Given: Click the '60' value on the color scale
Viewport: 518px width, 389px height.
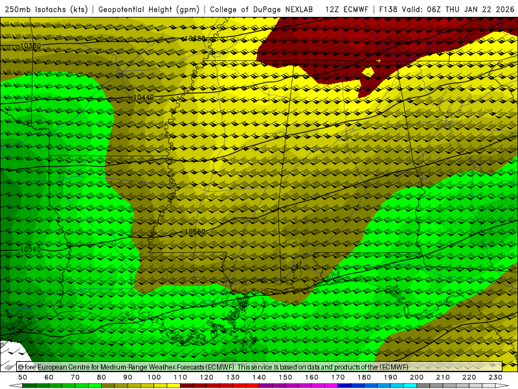Looking at the screenshot, I should pyautogui.click(x=49, y=377).
